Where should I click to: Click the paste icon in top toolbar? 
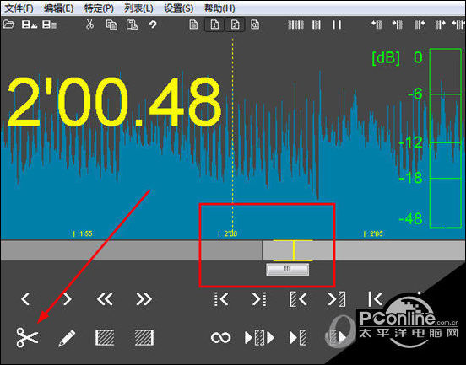point(132,24)
